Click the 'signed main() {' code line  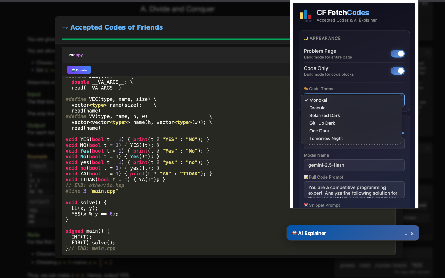tap(88, 231)
